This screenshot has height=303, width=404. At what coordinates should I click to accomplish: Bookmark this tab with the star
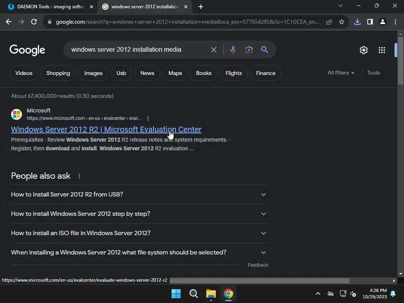click(342, 22)
